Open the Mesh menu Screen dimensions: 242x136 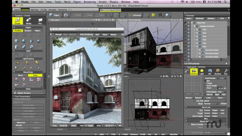(x=67, y=2)
